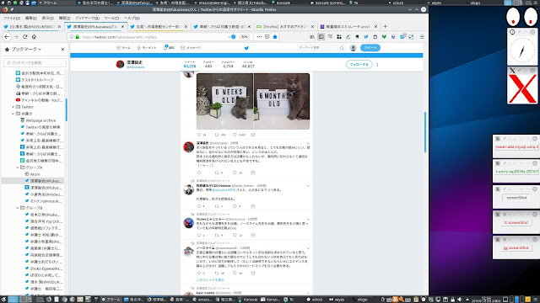This screenshot has width=540, height=303.
Task: Toggle the Firefox sidebar toolbar button
Action: point(321,37)
